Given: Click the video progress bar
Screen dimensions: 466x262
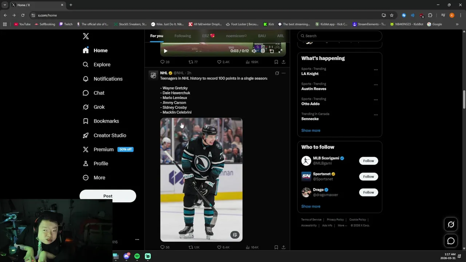Looking at the screenshot, I should pyautogui.click(x=222, y=43).
